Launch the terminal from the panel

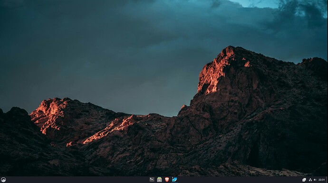[x=152, y=180]
